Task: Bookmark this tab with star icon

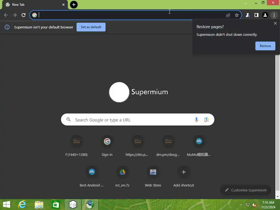Action: point(237,15)
